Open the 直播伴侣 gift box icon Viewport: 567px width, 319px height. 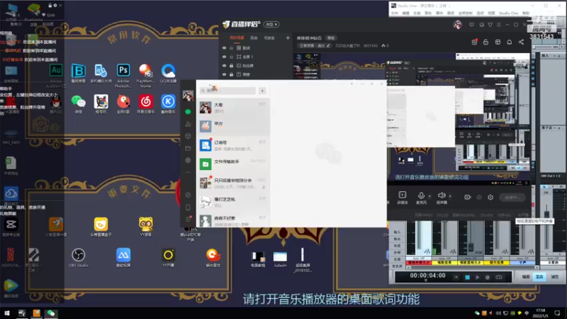(x=474, y=42)
